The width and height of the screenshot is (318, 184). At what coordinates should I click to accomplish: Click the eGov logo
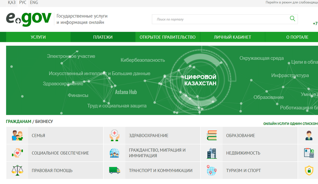pos(29,19)
